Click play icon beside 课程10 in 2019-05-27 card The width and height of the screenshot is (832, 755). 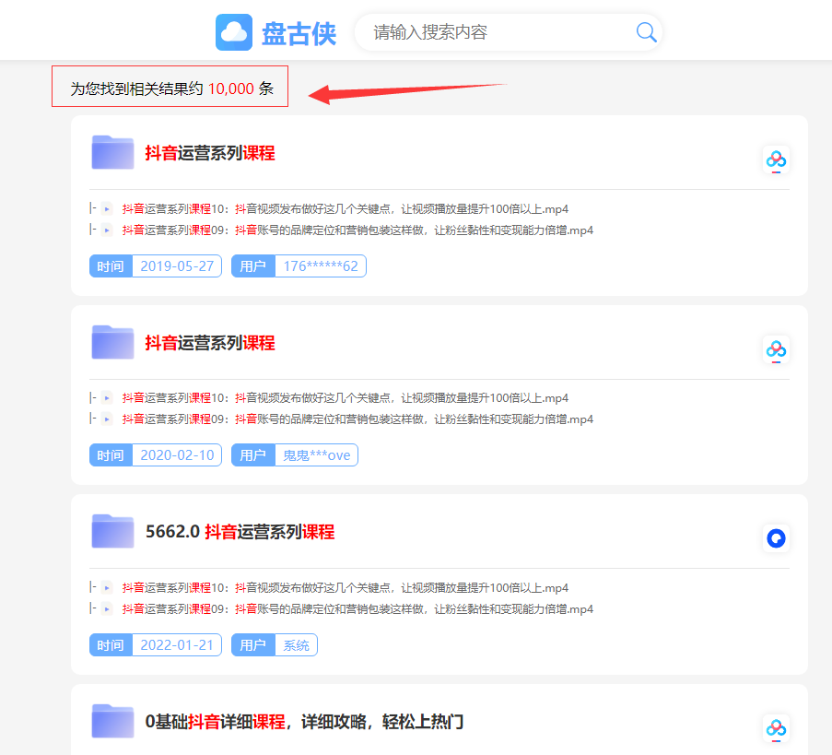point(107,209)
